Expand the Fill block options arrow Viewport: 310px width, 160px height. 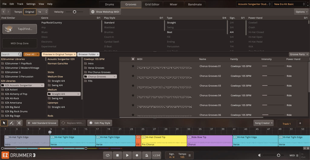point(138,137)
